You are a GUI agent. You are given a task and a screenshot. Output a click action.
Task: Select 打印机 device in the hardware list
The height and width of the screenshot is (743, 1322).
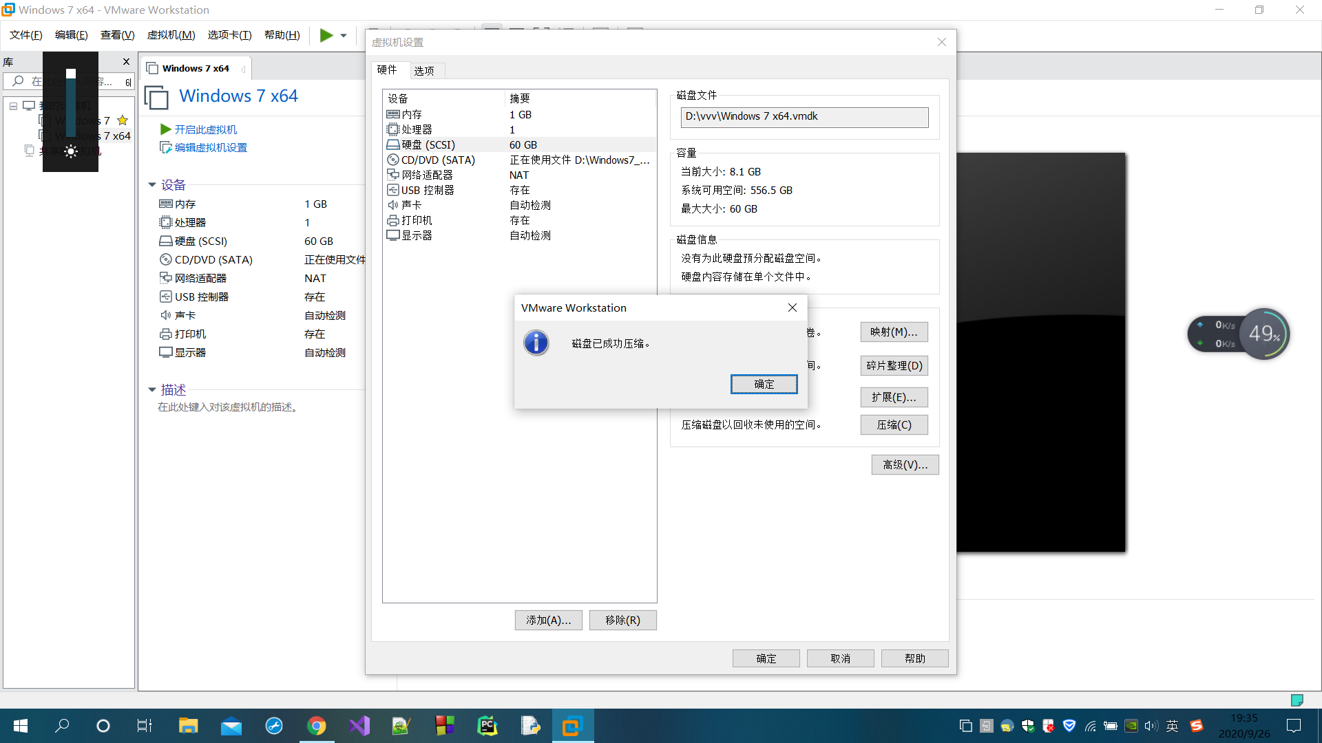point(415,219)
